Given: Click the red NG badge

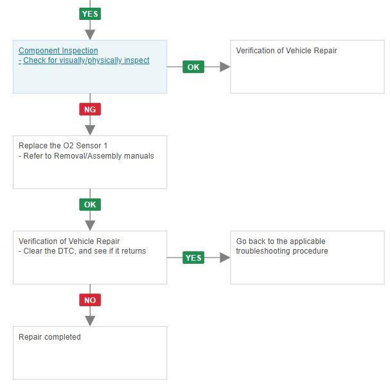Looking at the screenshot, I should 90,109.
